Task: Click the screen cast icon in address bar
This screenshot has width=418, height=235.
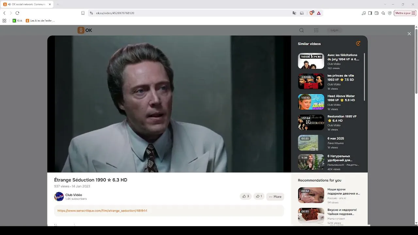Action: coord(302,13)
